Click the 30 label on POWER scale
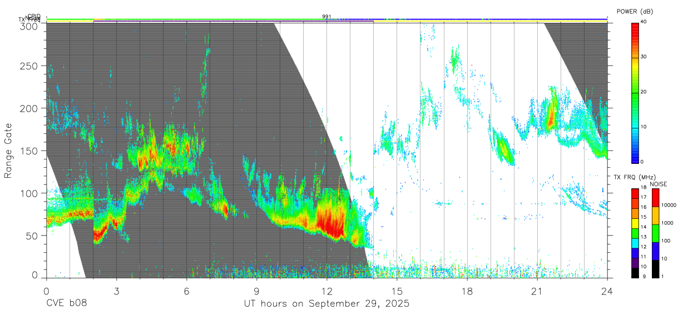 click(x=644, y=57)
